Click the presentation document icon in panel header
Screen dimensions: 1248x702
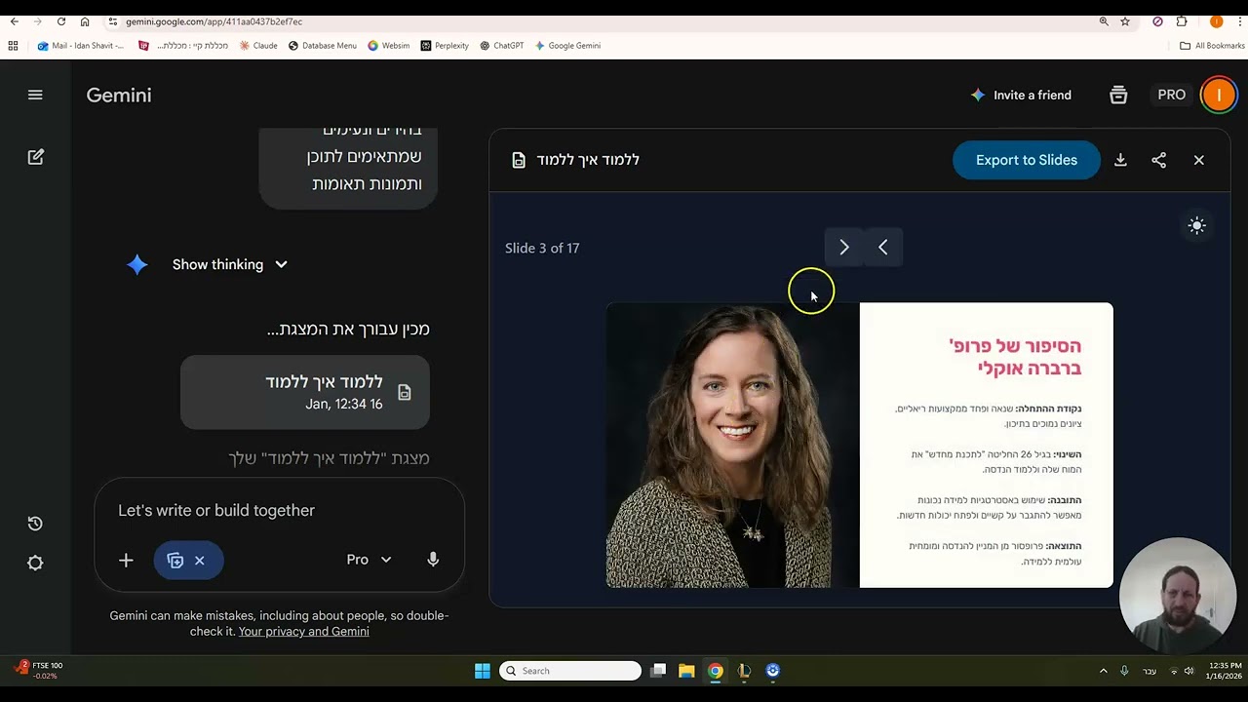(519, 160)
